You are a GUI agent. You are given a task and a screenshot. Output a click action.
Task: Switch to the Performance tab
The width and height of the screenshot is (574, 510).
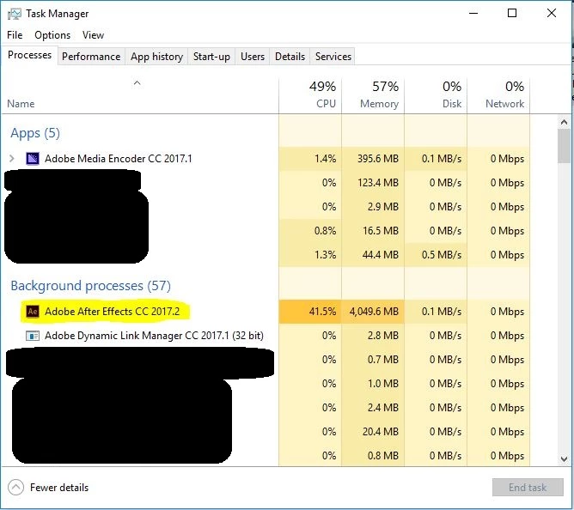91,57
